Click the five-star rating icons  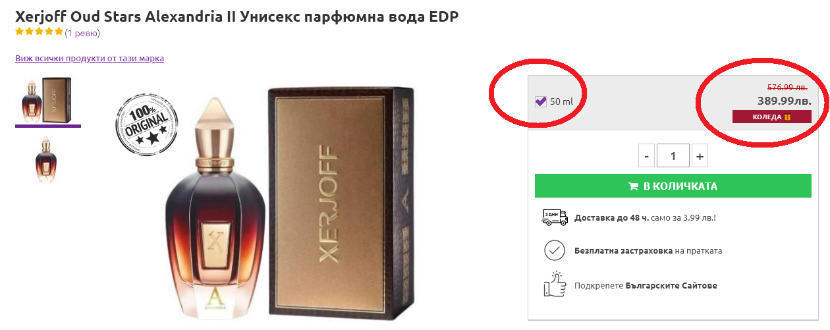pos(40,32)
